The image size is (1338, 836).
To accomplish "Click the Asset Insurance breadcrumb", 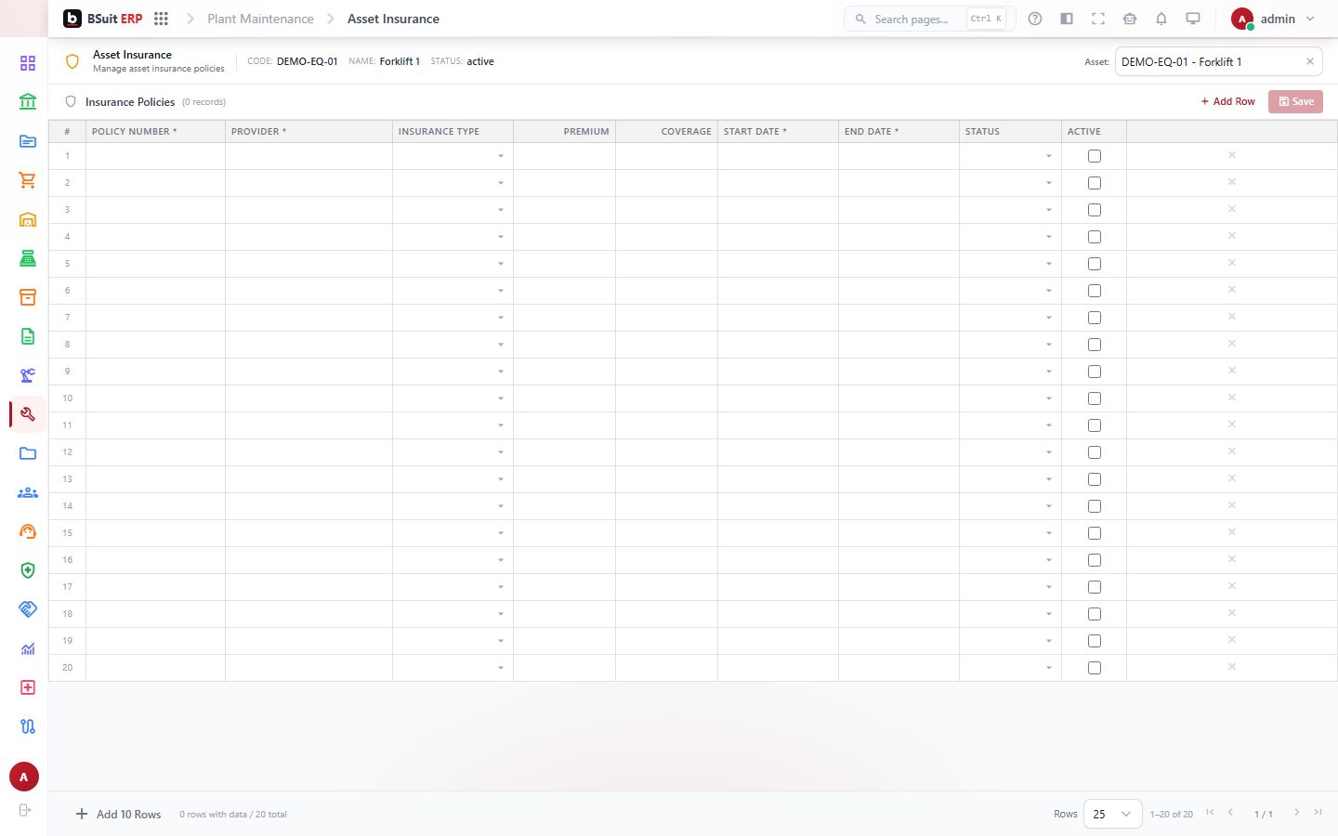I will 393,19.
